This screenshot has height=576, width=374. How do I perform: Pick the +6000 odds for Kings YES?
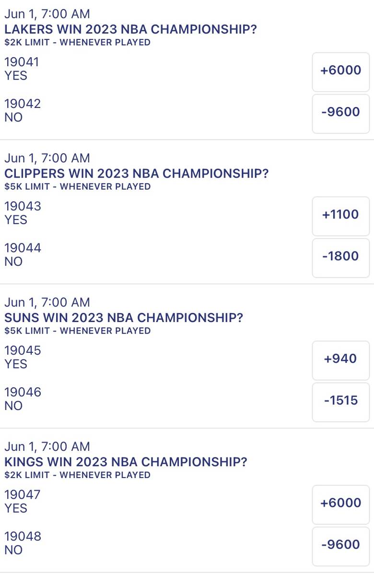pos(341,503)
